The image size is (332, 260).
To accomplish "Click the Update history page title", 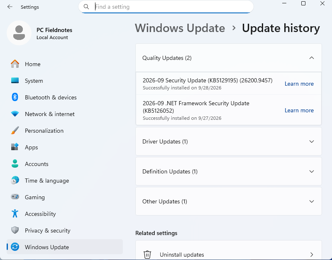I will point(281,28).
